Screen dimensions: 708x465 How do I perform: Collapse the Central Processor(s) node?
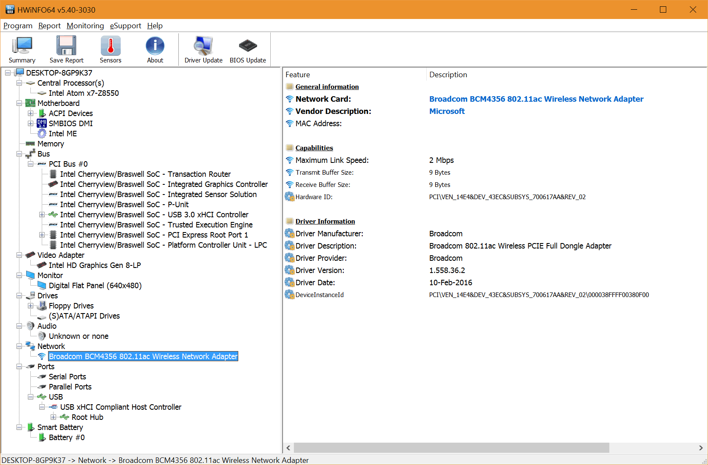click(x=19, y=83)
